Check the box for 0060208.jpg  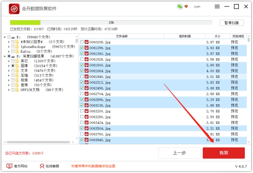pos(82,42)
